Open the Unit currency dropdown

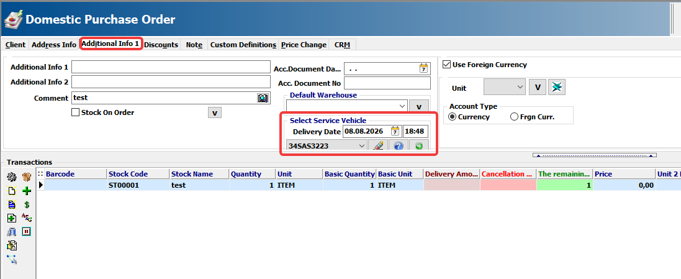[x=520, y=88]
